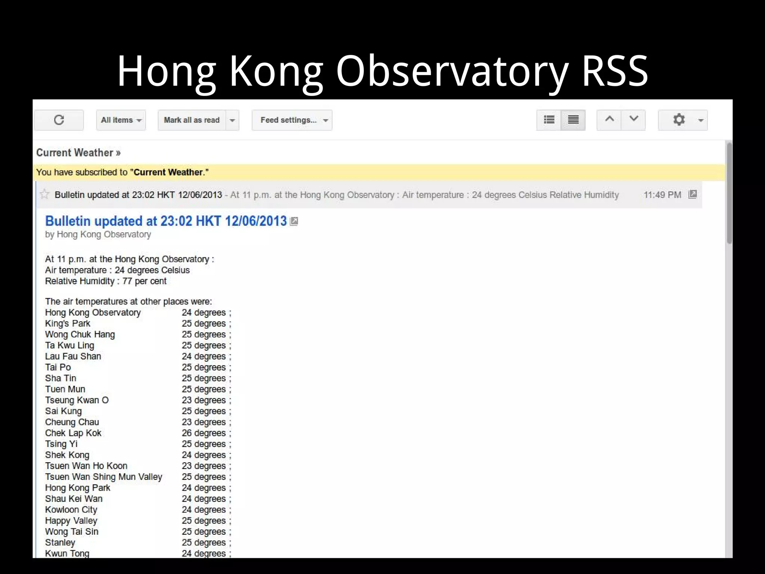This screenshot has width=765, height=574.
Task: Click the Sai Kung row
Action: coord(138,411)
